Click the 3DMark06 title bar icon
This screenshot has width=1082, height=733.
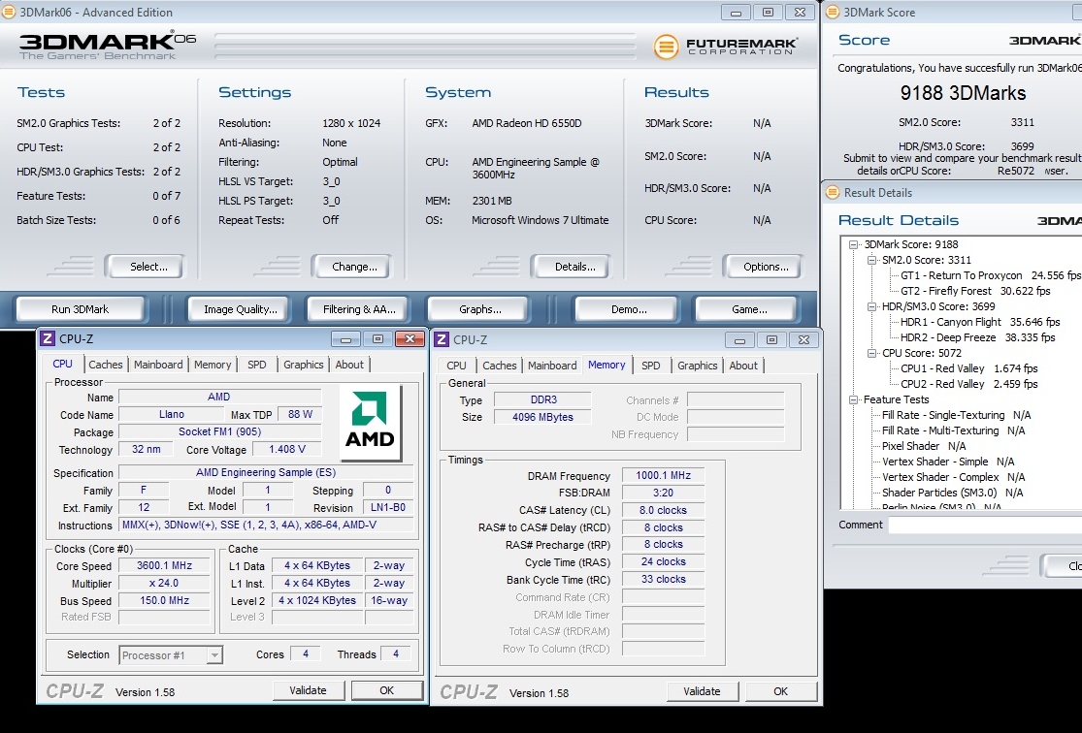pyautogui.click(x=8, y=12)
